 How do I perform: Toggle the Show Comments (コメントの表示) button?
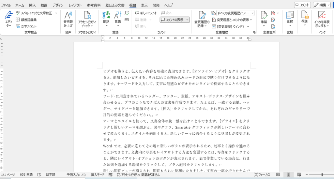[x=175, y=20]
